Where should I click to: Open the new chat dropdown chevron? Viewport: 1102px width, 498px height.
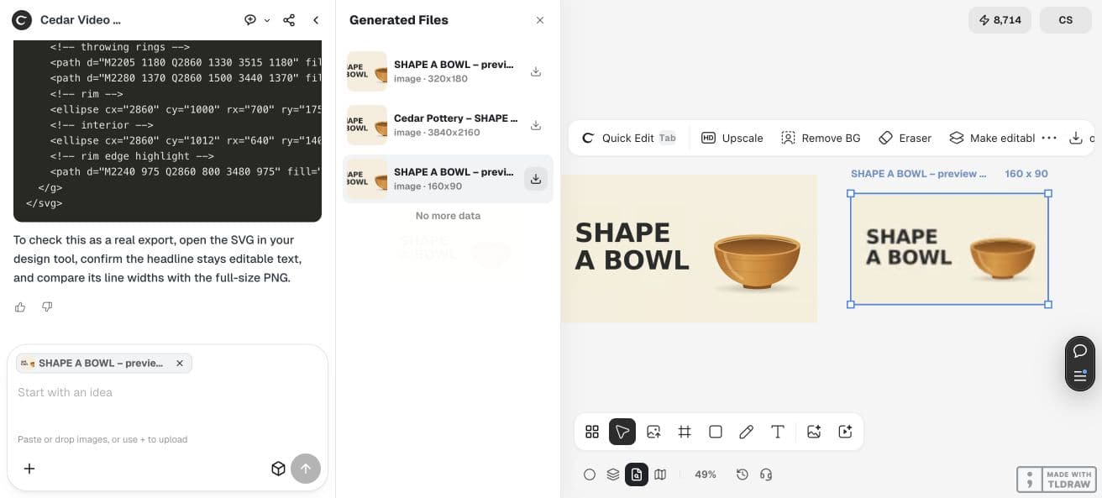(267, 20)
